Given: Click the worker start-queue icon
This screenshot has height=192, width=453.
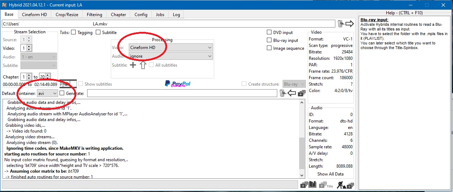Looking at the screenshot, I should coord(345,185).
